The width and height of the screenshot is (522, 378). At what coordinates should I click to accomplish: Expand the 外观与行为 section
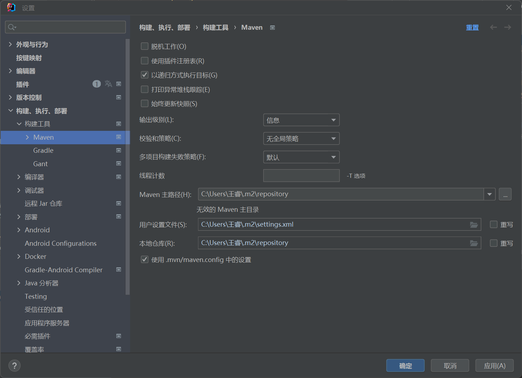(10, 44)
